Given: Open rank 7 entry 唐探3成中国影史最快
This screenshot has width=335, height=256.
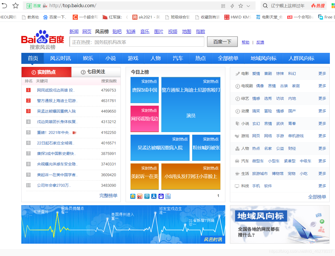Looking at the screenshot, I should [x=56, y=153].
